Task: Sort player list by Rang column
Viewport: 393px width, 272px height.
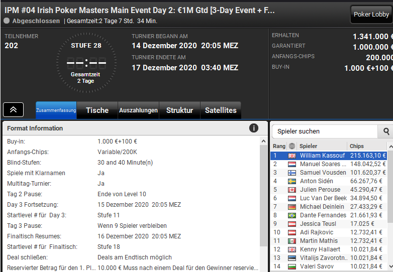Action: coord(279,146)
